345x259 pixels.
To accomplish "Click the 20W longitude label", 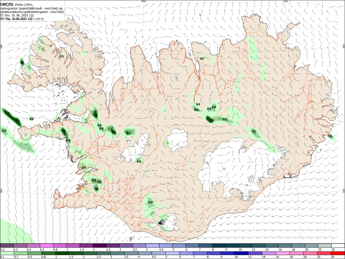I will pyautogui.click(x=143, y=1).
